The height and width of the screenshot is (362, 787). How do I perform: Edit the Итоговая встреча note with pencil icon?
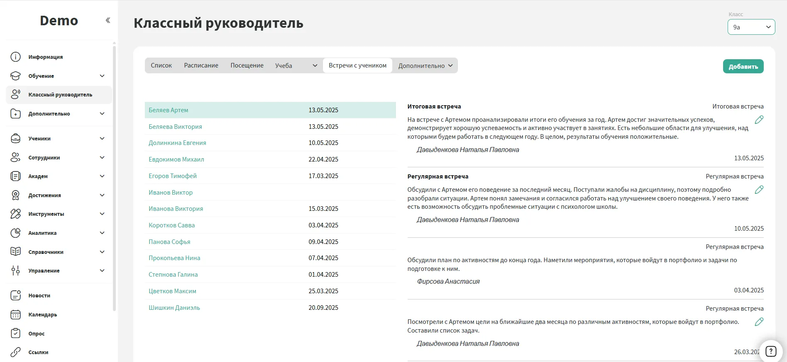click(759, 120)
